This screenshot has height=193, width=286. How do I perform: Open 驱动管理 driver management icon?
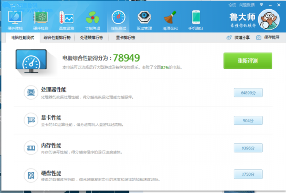pos(144,17)
